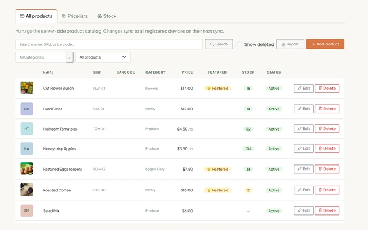368x230 pixels.
Task: Click the Featured badge on Pastured Eggs
Action: tap(217, 169)
